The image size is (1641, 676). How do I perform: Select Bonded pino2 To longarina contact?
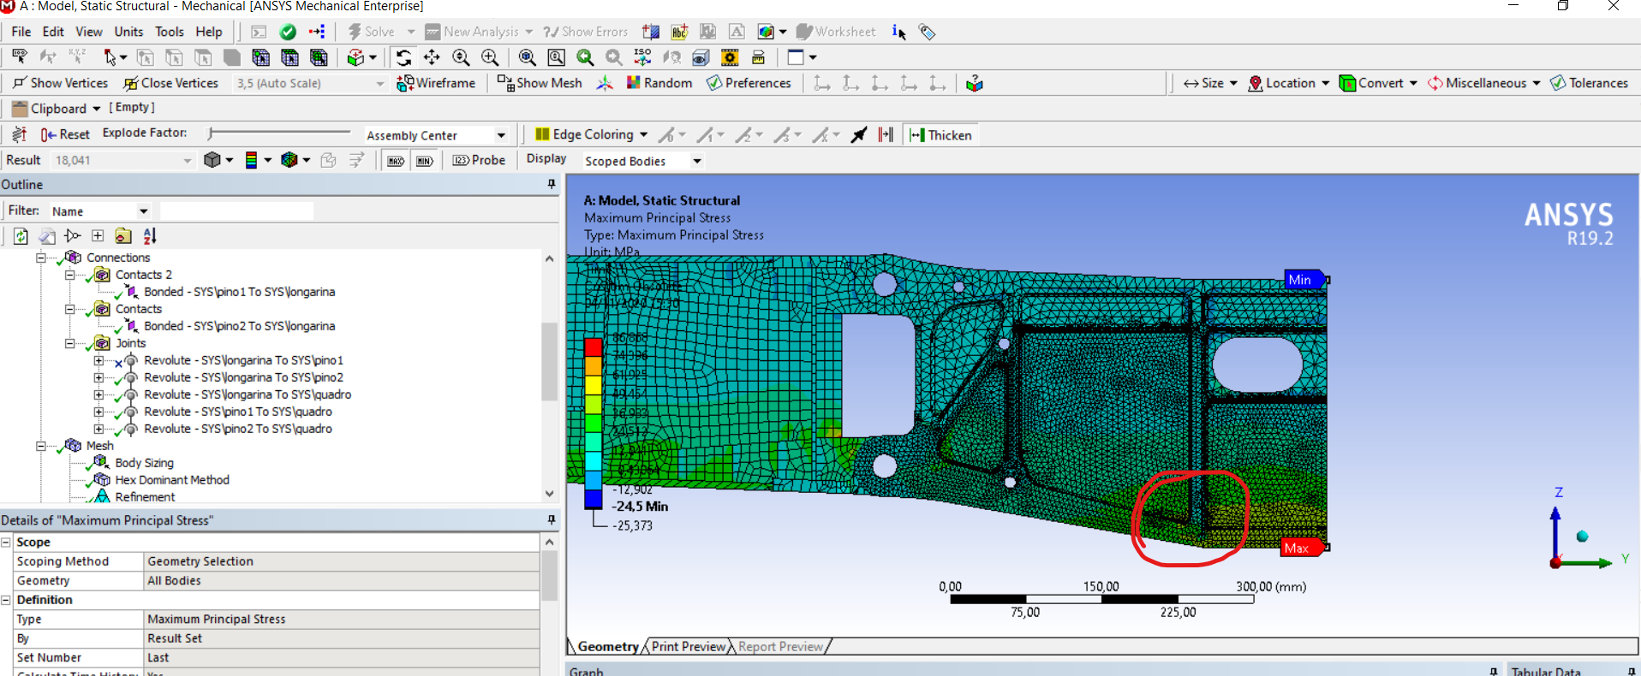point(239,326)
